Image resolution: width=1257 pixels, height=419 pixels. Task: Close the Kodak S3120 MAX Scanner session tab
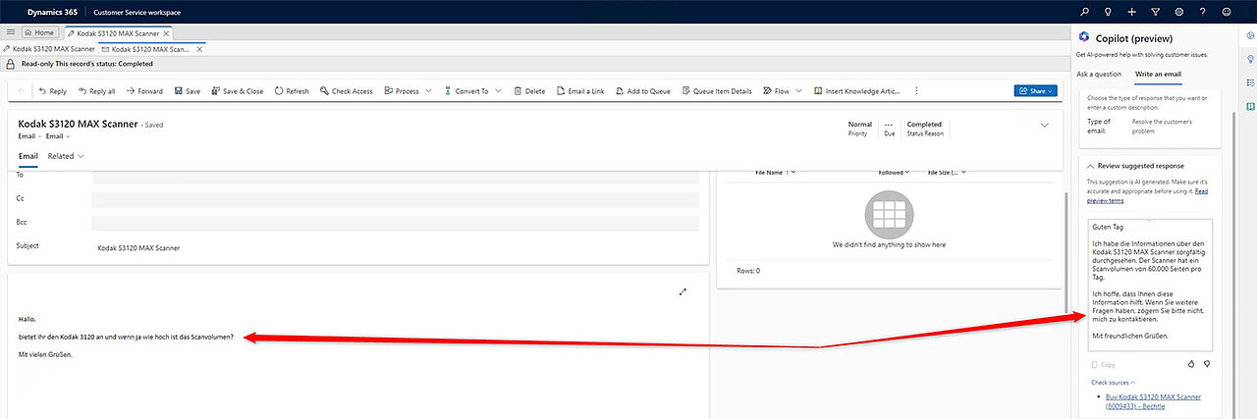click(167, 33)
